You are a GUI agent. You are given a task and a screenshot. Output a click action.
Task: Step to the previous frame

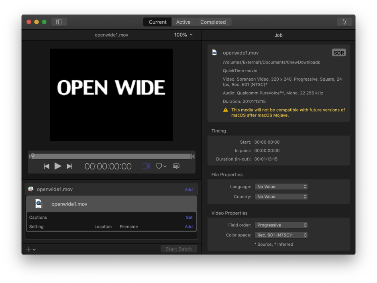click(x=46, y=166)
